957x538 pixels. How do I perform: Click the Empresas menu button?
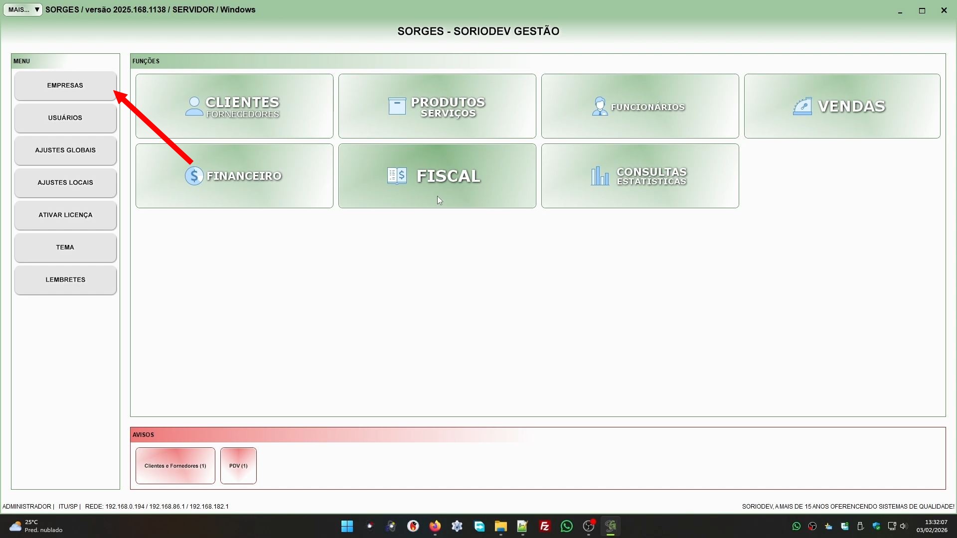(x=65, y=86)
